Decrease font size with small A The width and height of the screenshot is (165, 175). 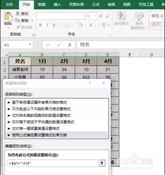[x=108, y=16]
